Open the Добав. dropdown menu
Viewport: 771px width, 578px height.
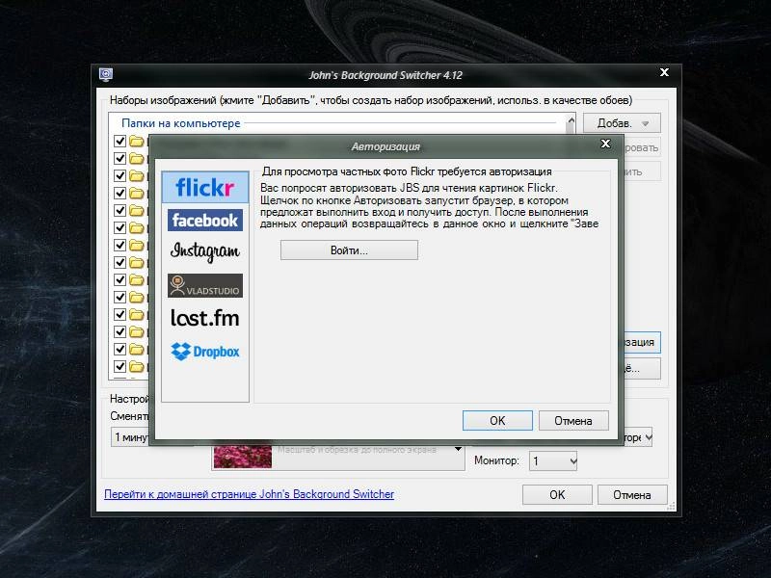(x=620, y=122)
